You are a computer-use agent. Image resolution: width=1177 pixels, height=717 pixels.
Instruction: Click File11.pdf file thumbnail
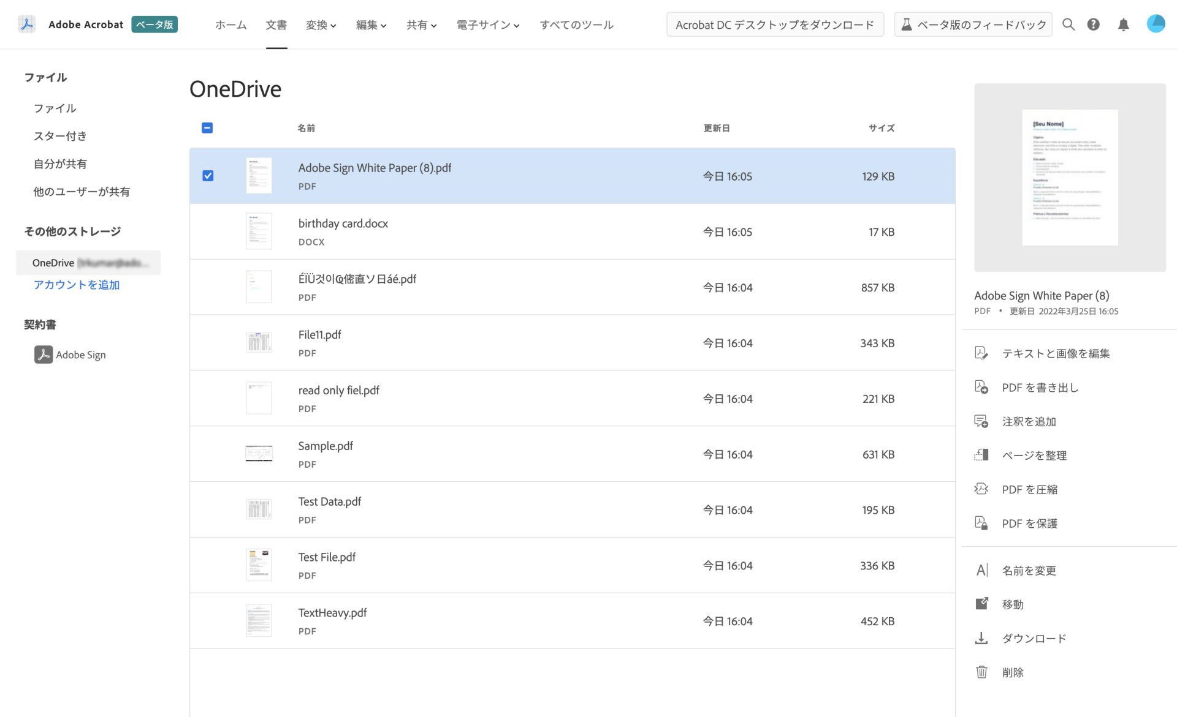point(259,342)
